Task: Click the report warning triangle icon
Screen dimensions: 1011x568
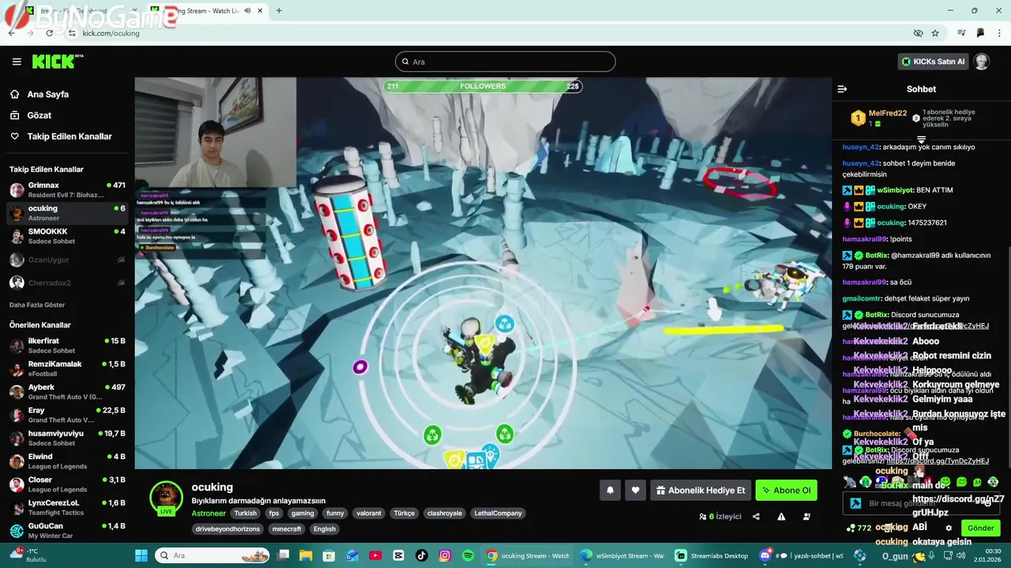Action: (781, 517)
